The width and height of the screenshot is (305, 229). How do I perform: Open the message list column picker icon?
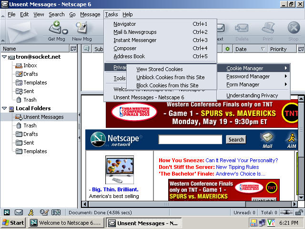point(301,49)
